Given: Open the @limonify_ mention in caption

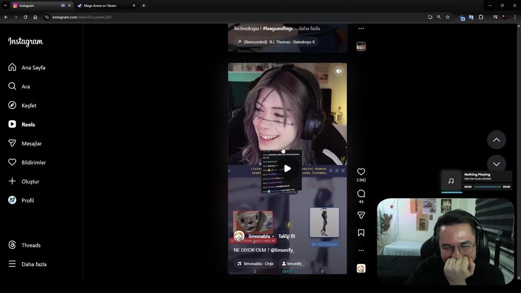Looking at the screenshot, I should (x=282, y=250).
